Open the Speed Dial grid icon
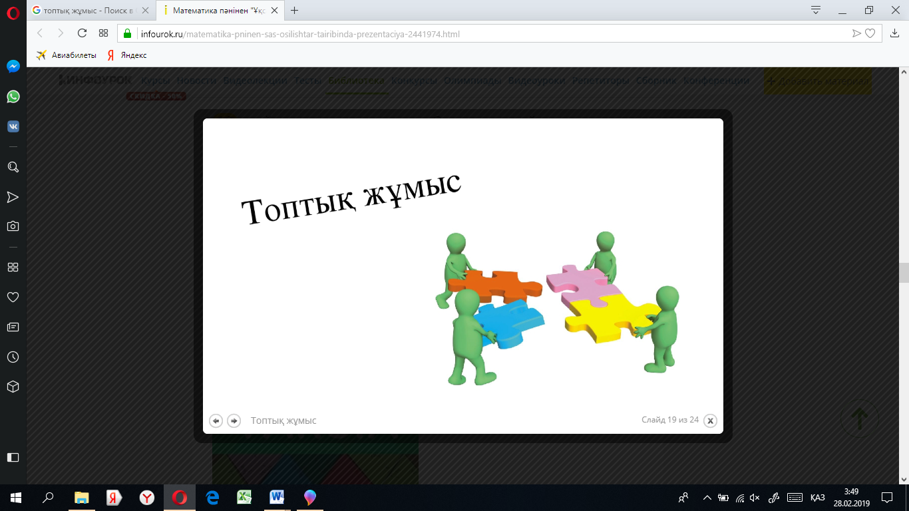The width and height of the screenshot is (909, 511). pos(13,267)
